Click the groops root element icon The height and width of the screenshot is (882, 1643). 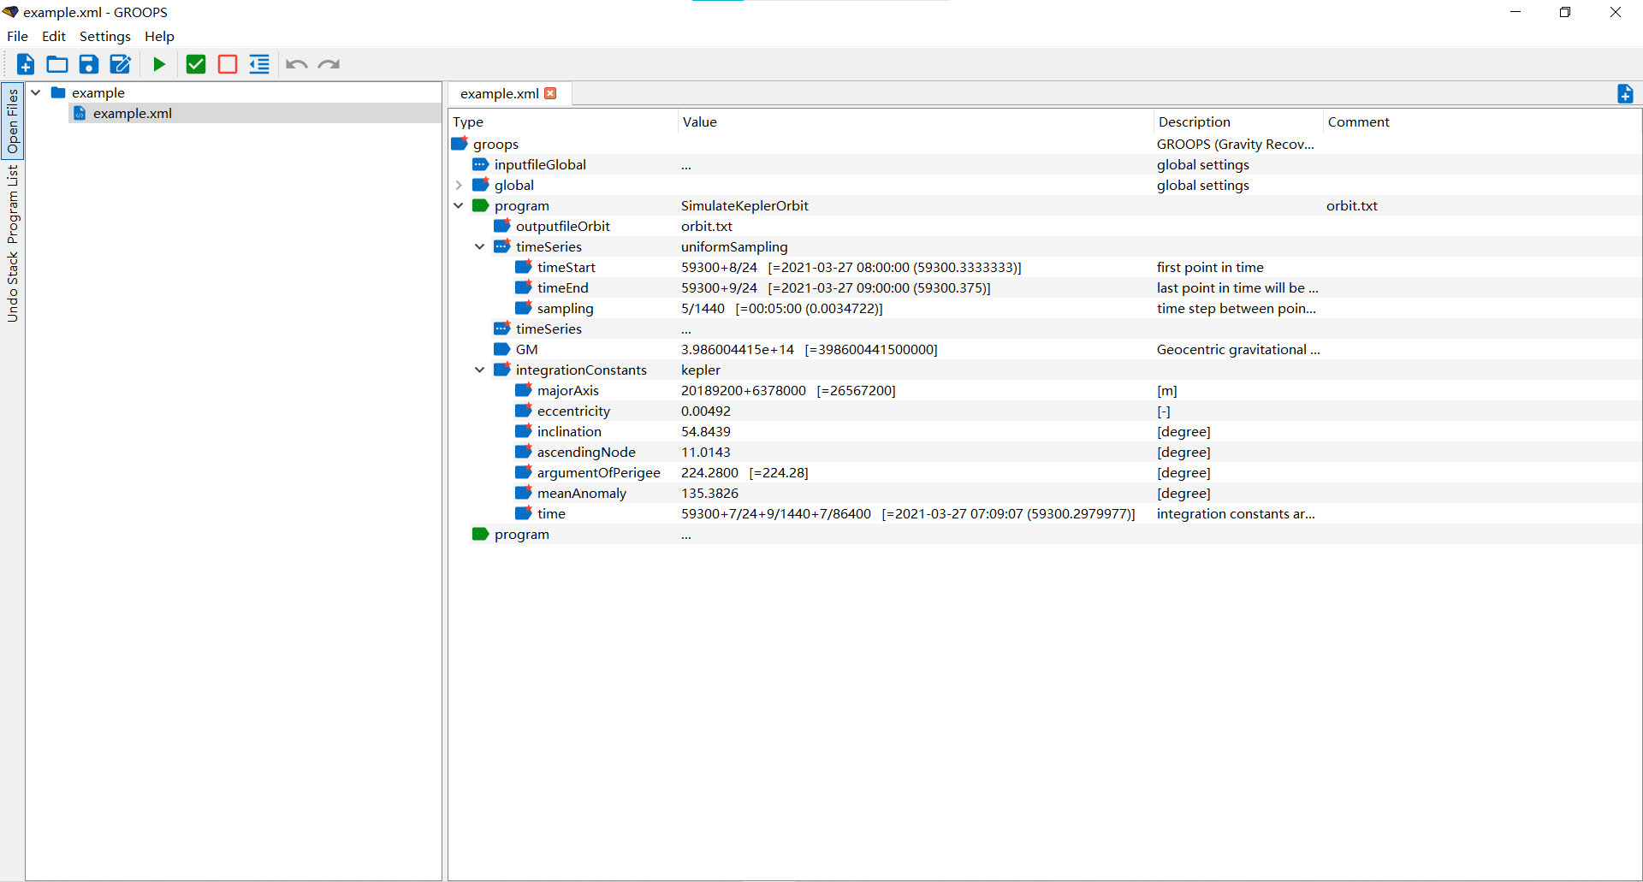click(x=460, y=144)
